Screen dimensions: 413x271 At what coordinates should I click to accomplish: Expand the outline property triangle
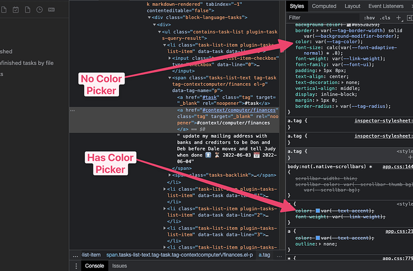(x=320, y=244)
